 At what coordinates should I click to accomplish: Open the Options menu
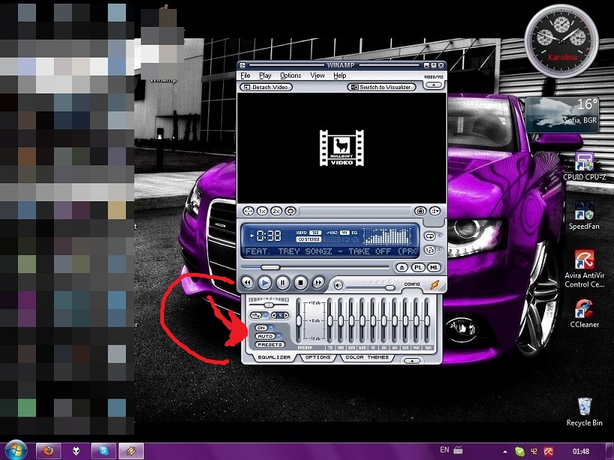pos(291,76)
